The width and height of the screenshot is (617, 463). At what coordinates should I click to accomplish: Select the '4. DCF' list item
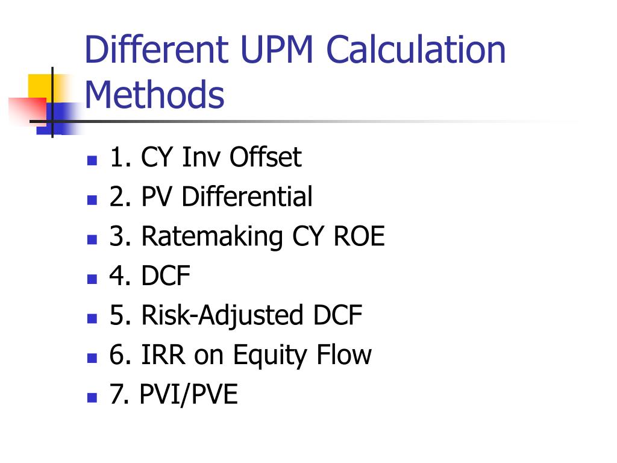tap(150, 276)
